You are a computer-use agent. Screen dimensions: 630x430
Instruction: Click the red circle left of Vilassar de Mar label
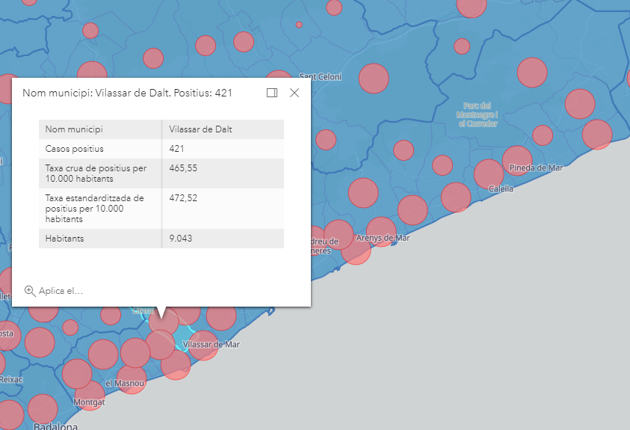point(160,345)
